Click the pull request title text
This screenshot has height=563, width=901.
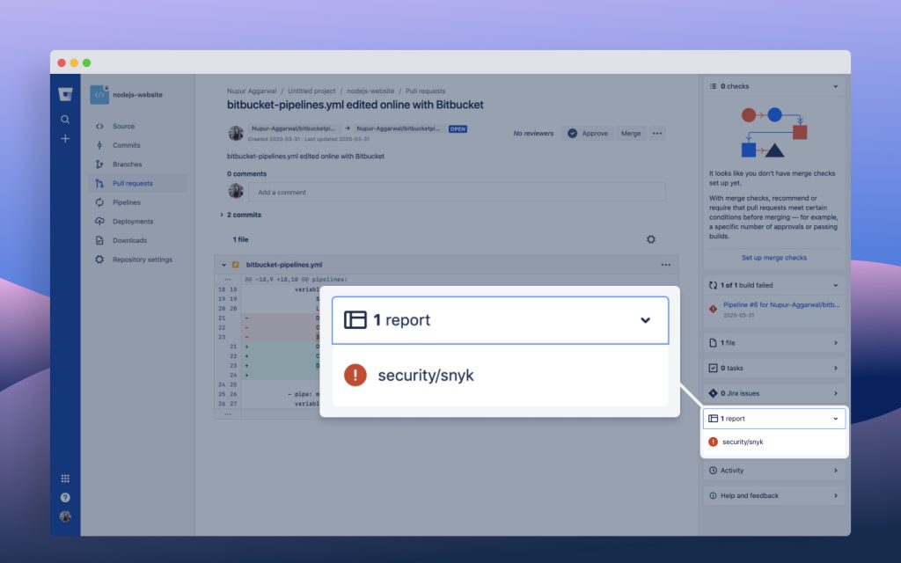355,106
